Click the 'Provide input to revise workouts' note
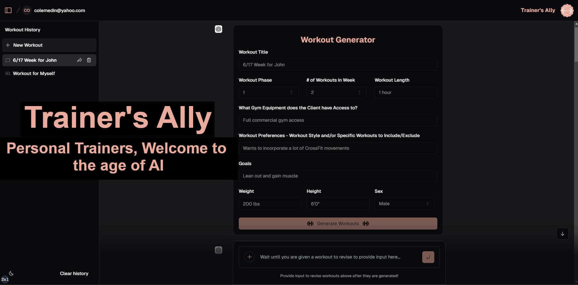The height and width of the screenshot is (285, 578). click(339, 276)
